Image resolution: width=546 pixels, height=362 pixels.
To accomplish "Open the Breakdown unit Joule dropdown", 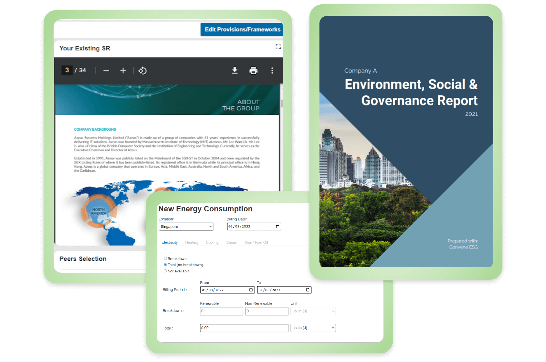I will [313, 311].
